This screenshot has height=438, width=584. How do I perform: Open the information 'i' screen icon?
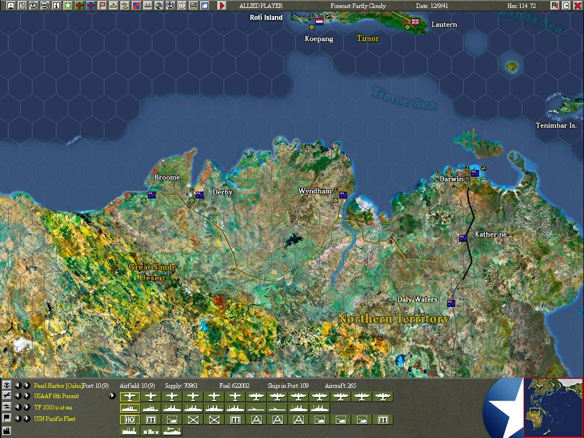pos(56,6)
